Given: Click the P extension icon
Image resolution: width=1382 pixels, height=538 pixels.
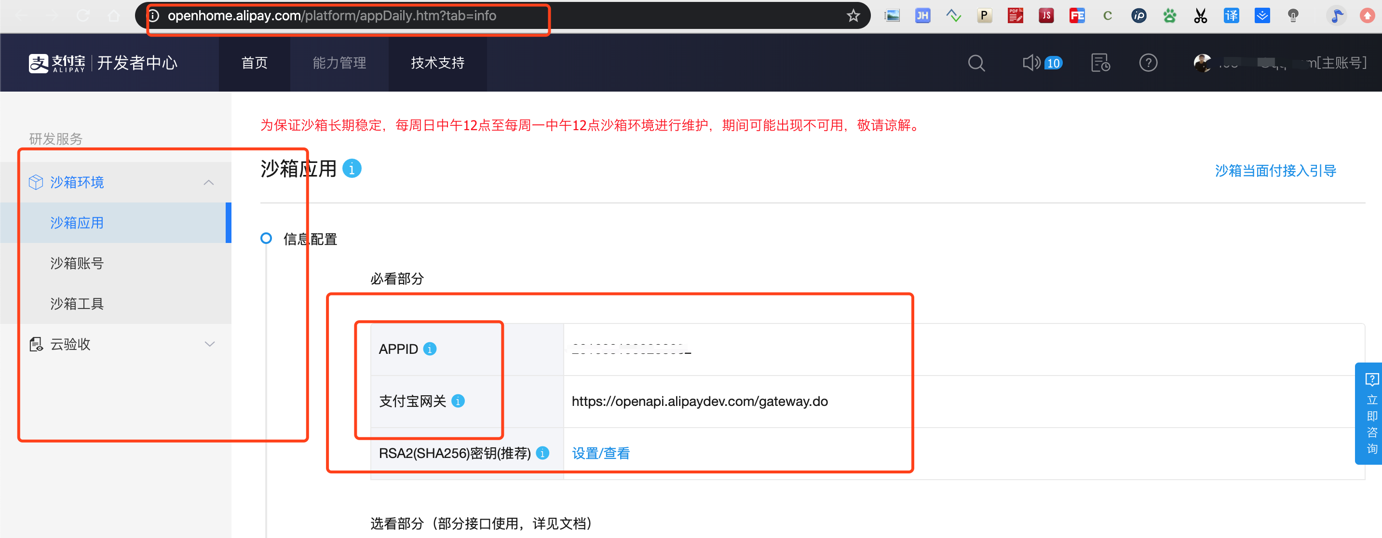Looking at the screenshot, I should 984,15.
